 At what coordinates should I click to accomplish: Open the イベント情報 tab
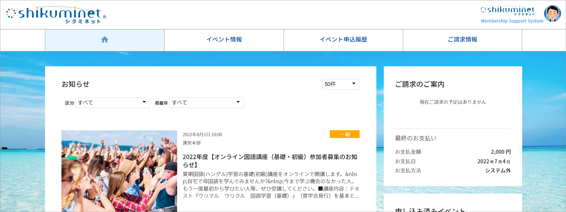coord(224,40)
